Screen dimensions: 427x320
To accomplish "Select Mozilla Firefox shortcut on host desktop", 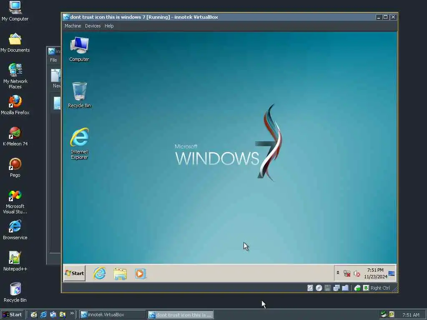I will coord(15,105).
